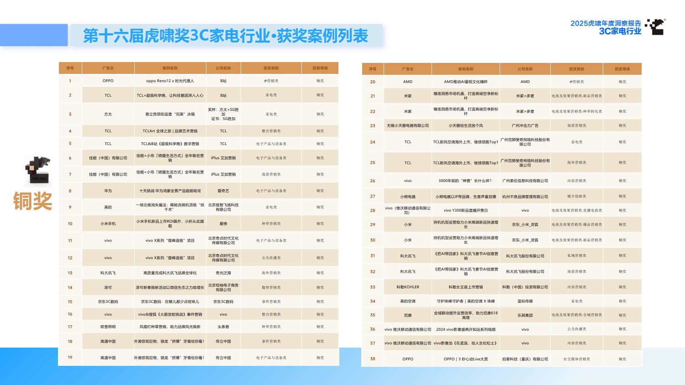The height and width of the screenshot is (385, 685).
Task: Click the 广告主 header of right table
Action: (408, 68)
